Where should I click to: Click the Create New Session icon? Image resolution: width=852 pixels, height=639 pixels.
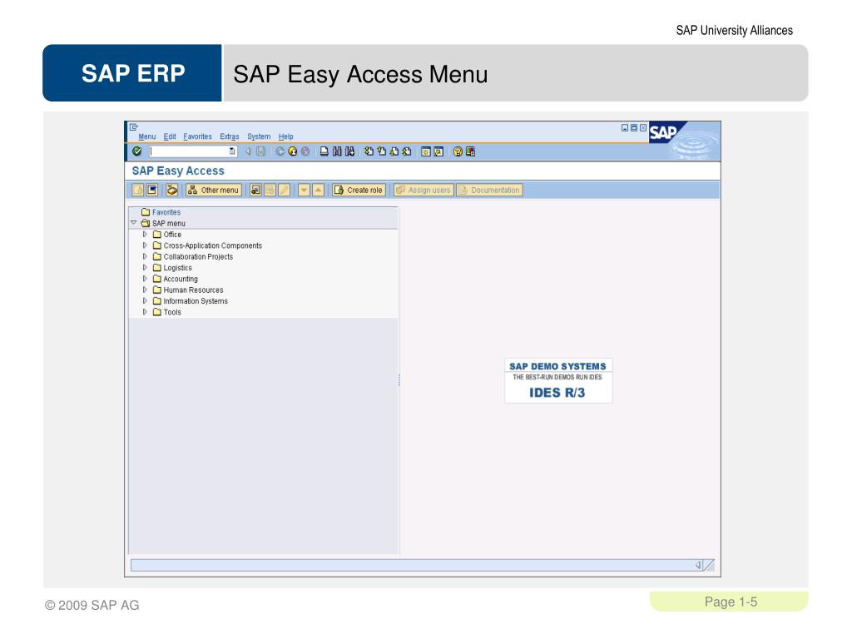pyautogui.click(x=426, y=151)
